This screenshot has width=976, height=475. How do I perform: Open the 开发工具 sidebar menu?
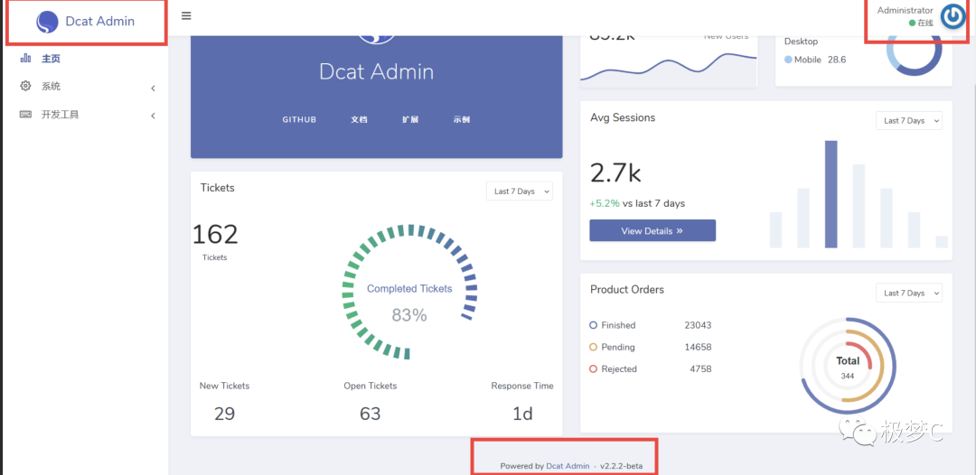click(61, 115)
